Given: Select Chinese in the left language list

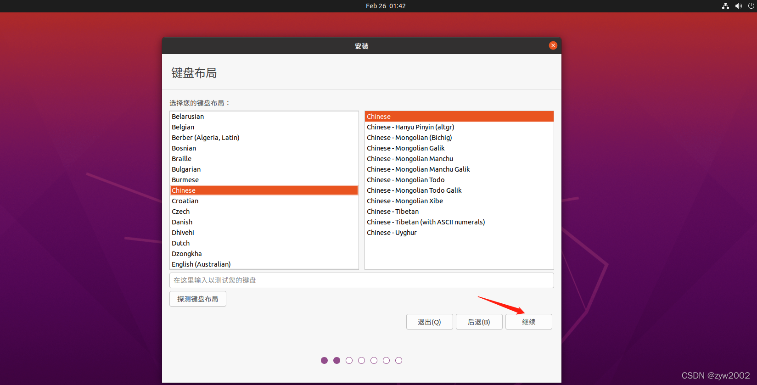Looking at the screenshot, I should pos(264,190).
